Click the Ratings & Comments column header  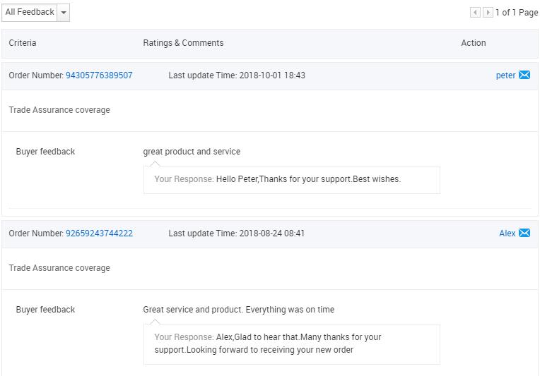pos(183,43)
